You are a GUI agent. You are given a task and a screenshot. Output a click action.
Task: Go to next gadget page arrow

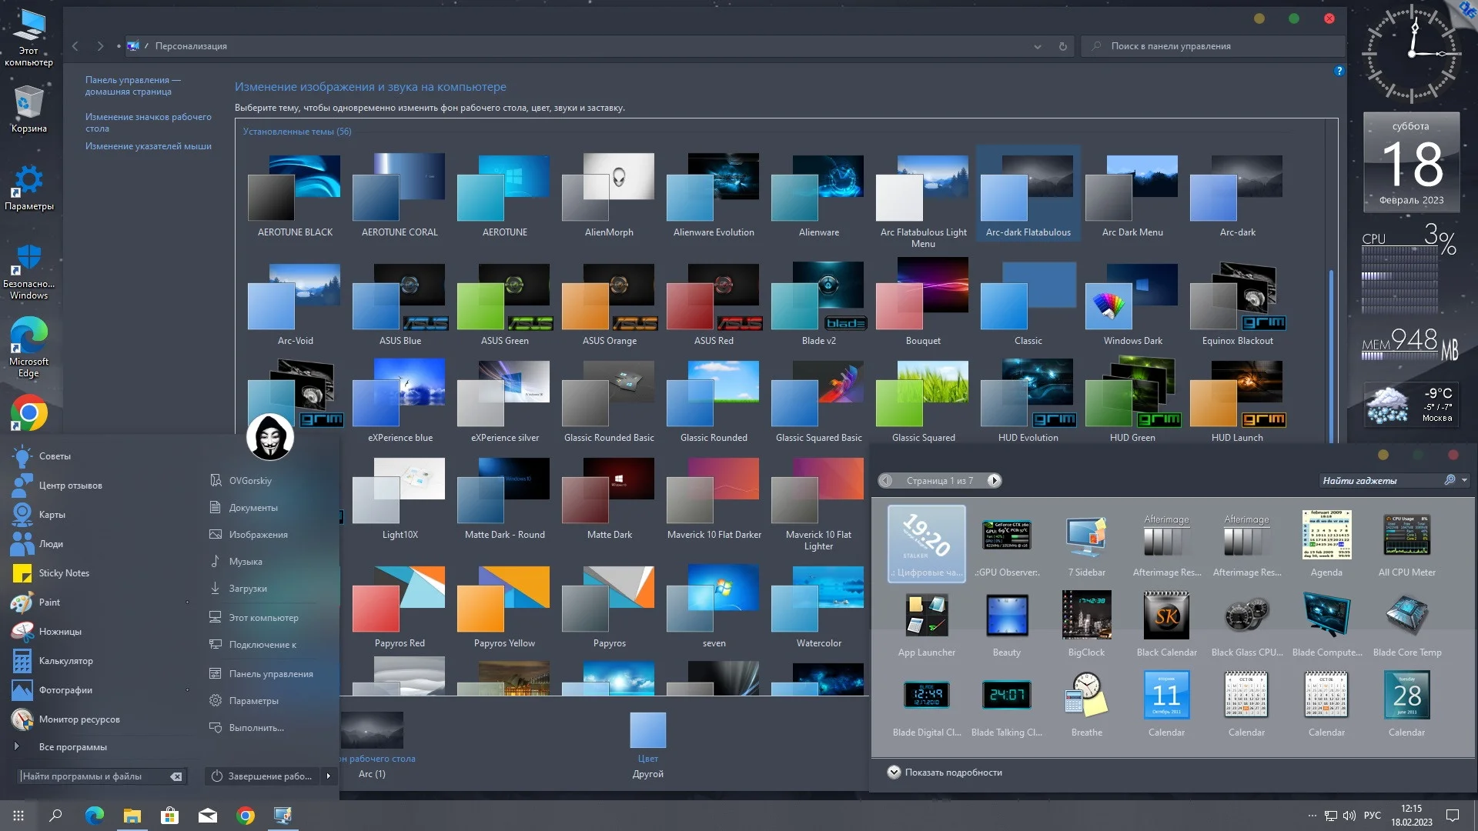coord(994,481)
